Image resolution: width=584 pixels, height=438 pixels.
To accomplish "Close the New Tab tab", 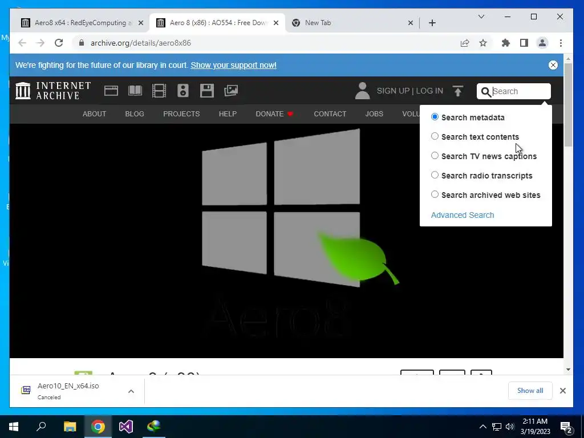I will [x=411, y=23].
